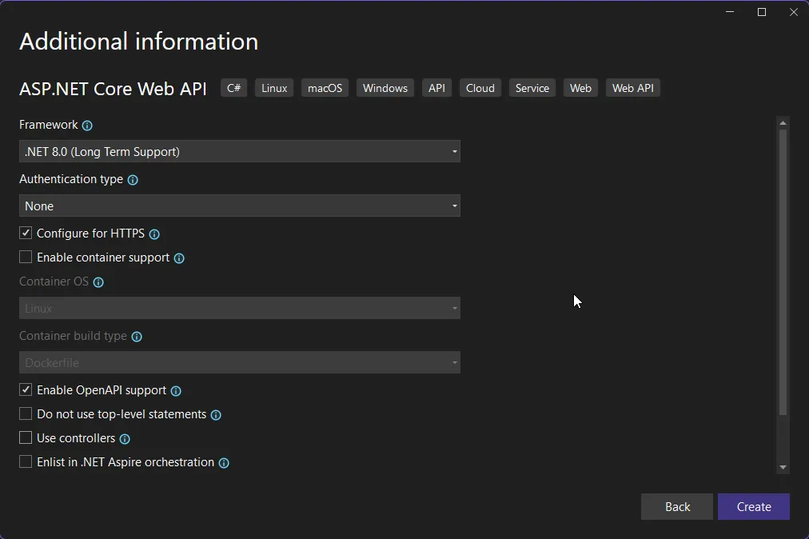The height and width of the screenshot is (539, 809).
Task: Click the Enable container support info icon
Action: (x=179, y=258)
